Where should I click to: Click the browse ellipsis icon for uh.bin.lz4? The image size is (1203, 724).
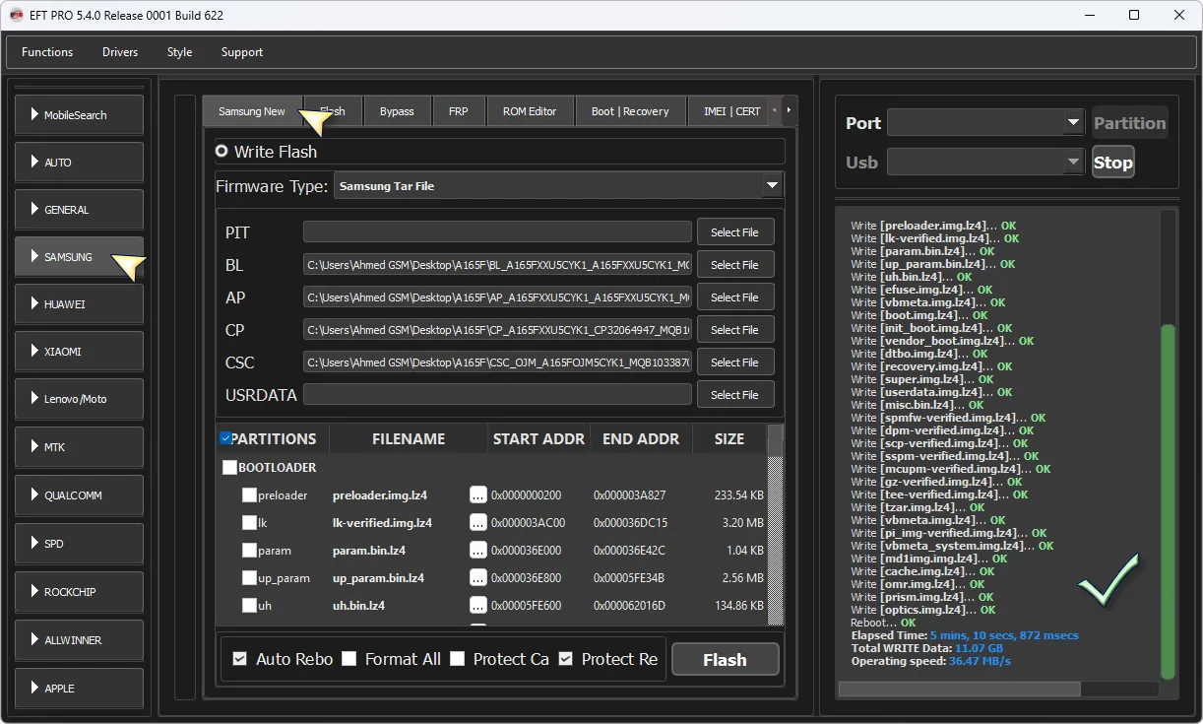[478, 605]
